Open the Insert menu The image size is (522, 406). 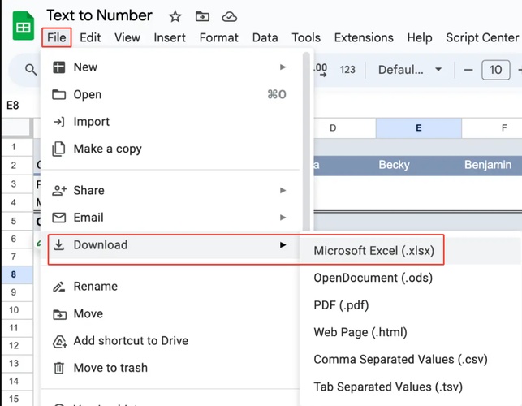[170, 37]
